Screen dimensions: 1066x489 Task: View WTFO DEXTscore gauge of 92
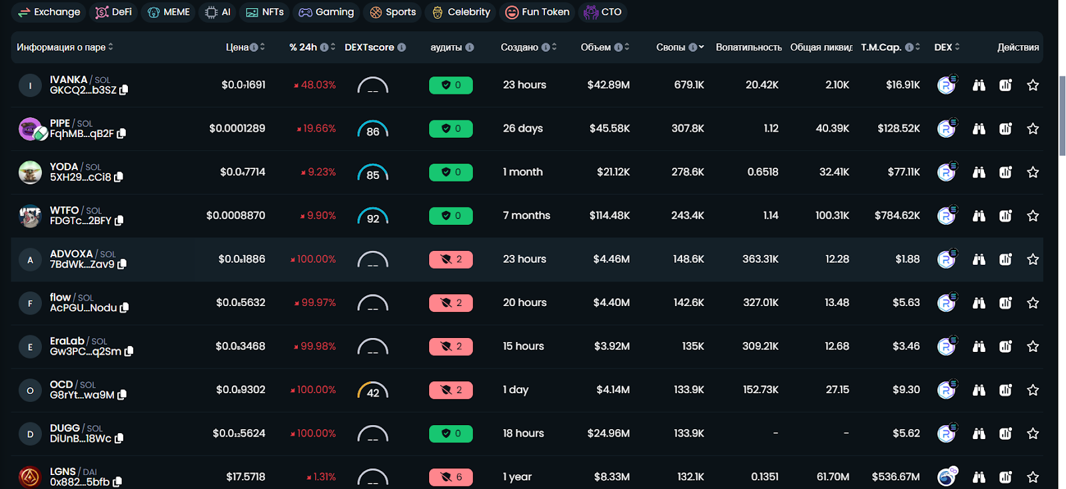373,216
